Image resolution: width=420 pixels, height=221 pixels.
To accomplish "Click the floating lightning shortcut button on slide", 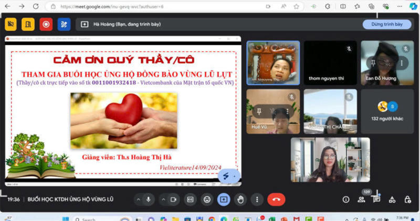I will (226, 176).
